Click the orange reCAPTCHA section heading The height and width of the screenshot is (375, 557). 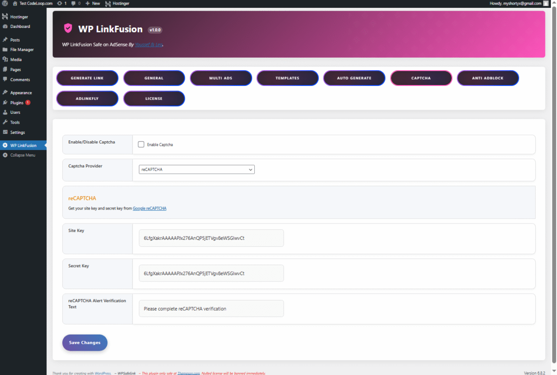pos(82,198)
